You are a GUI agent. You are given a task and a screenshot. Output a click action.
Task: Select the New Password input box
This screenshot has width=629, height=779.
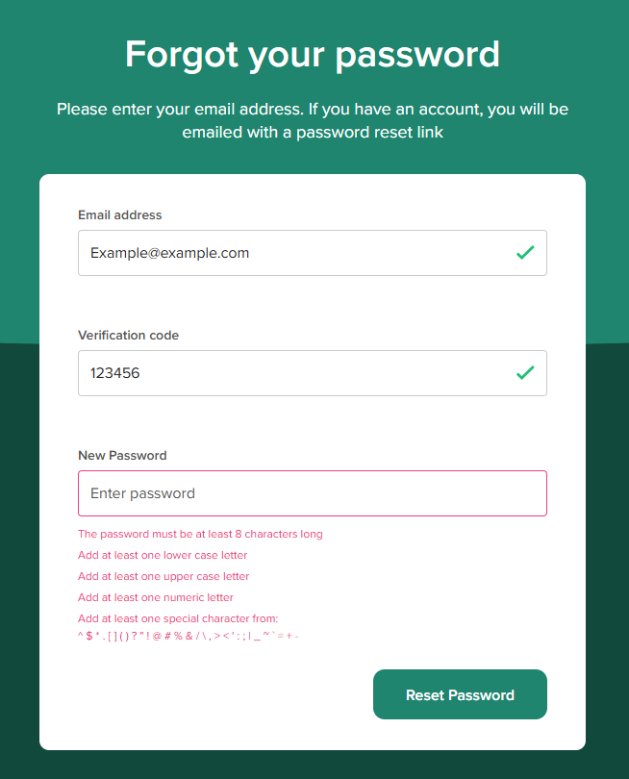pos(312,493)
